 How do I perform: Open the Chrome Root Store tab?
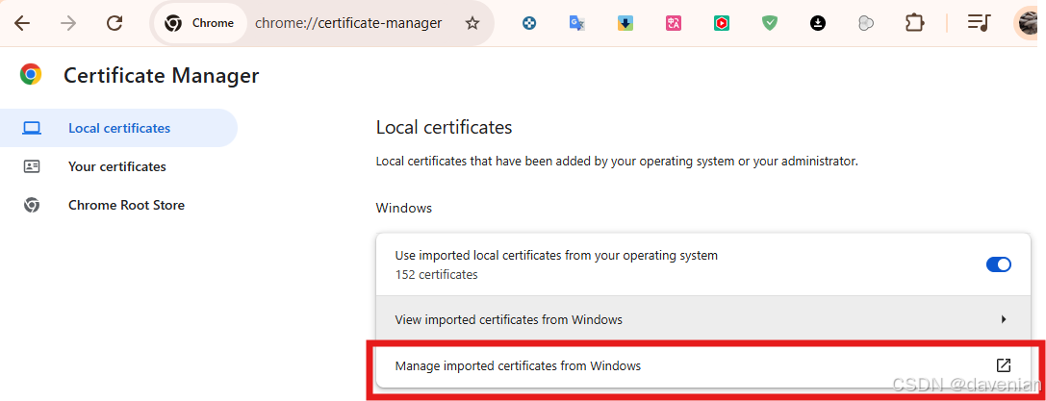[118, 205]
